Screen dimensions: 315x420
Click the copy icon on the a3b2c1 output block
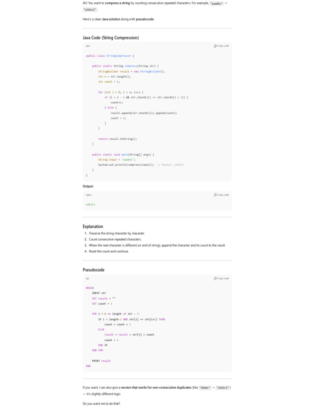(215, 195)
